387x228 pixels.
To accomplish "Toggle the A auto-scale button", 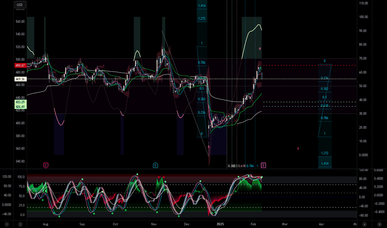I will click(365, 224).
